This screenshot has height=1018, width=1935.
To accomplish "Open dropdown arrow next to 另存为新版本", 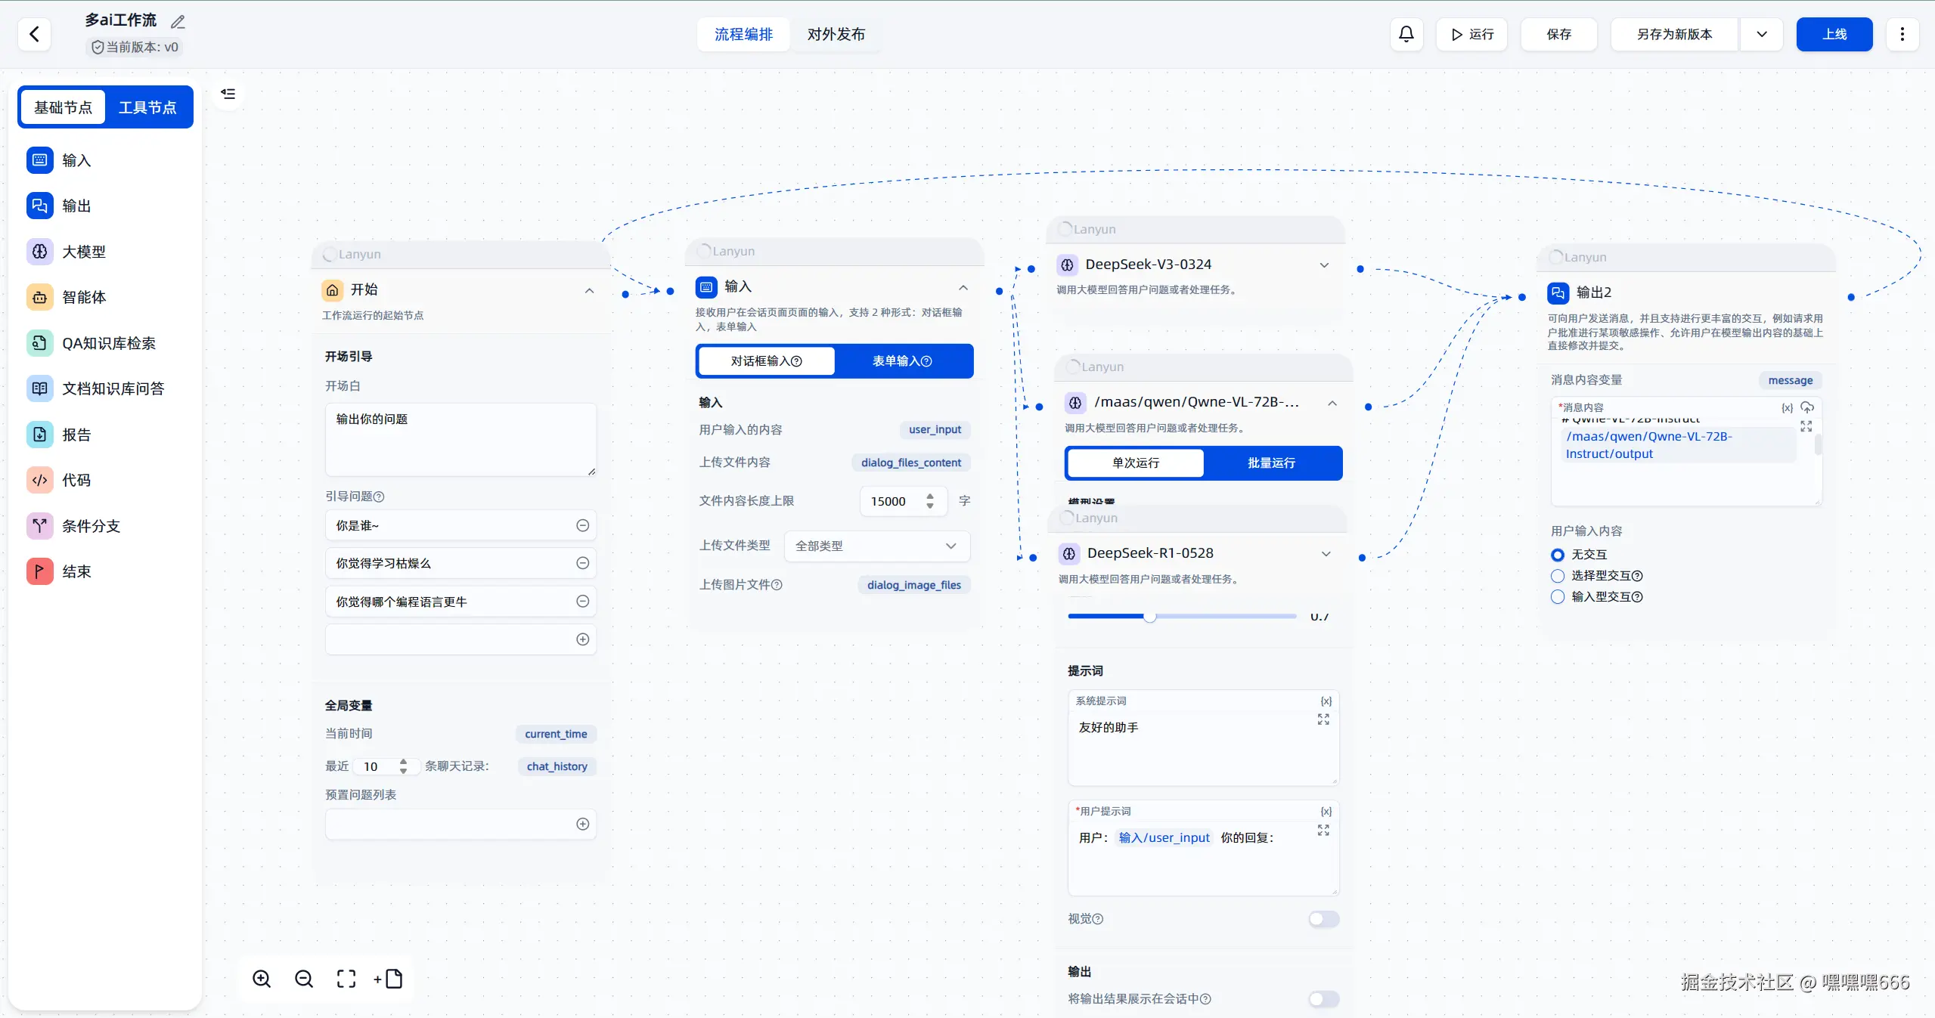I will pos(1761,34).
